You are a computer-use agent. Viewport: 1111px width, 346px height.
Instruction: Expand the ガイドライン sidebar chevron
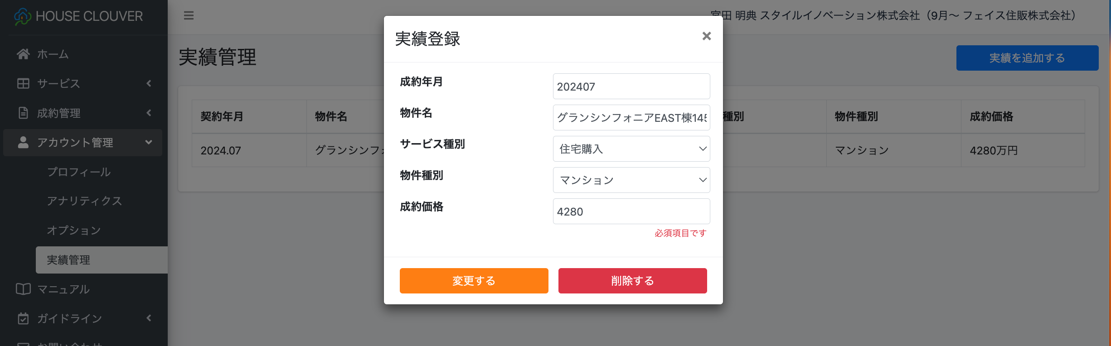click(x=149, y=318)
